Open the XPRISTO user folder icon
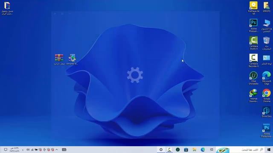 click(x=266, y=7)
